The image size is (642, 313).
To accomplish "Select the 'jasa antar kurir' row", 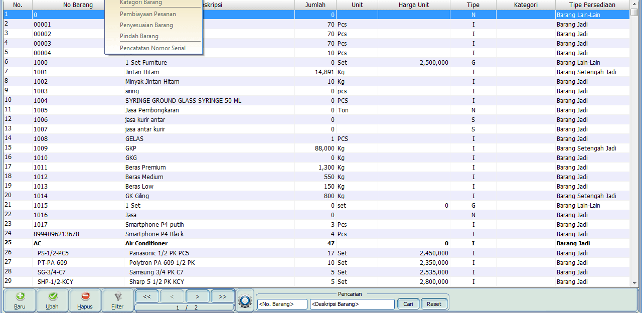I will click(x=316, y=129).
